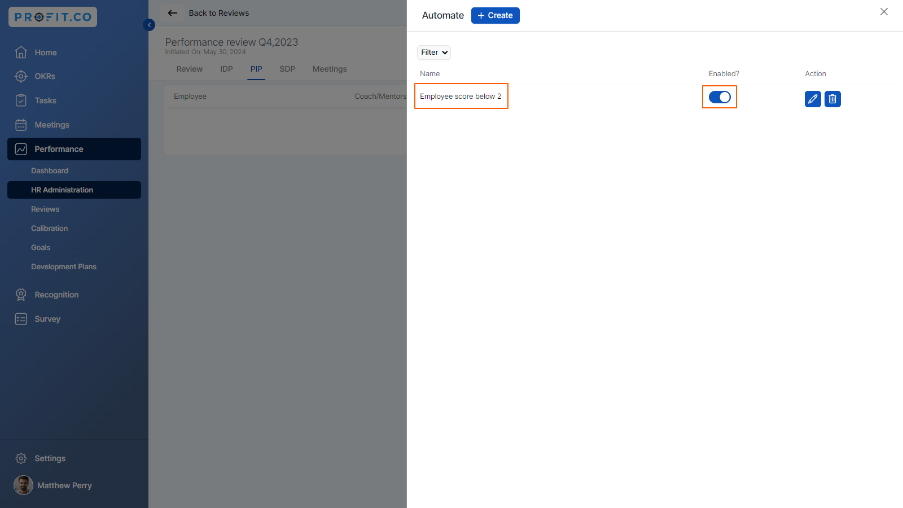This screenshot has width=903, height=508.
Task: Edit the 'Employee score below 2' automation
Action: 813,99
